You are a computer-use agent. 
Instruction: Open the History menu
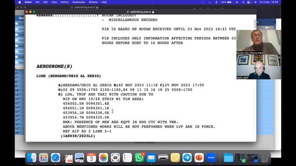65,2
